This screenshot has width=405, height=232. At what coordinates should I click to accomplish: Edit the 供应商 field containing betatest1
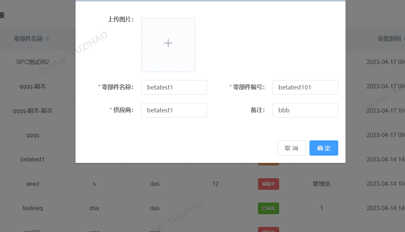[x=174, y=110]
